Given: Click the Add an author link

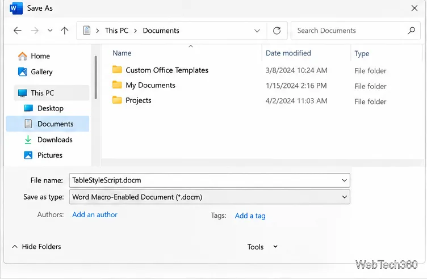Looking at the screenshot, I should (x=95, y=214).
